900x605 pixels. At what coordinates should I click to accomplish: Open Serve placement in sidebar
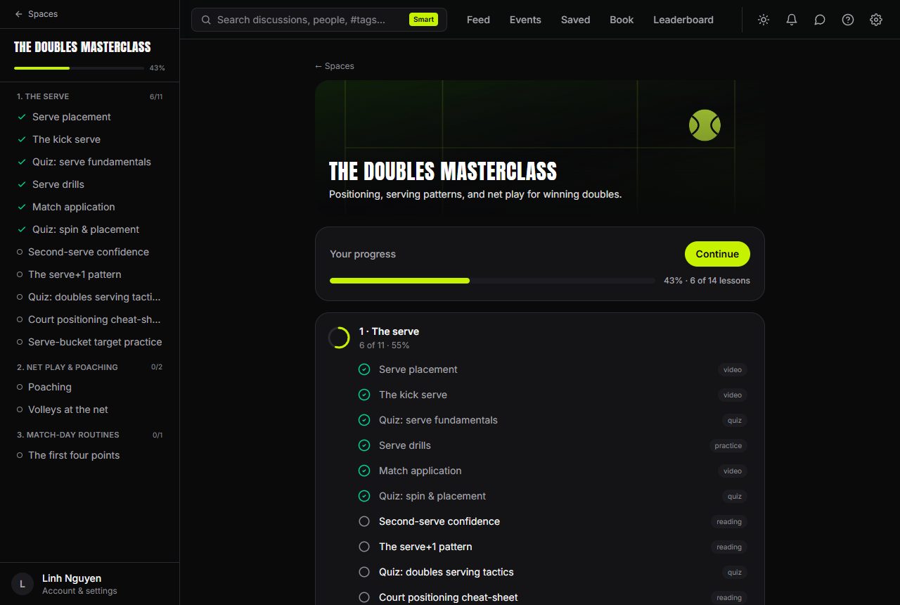(x=89, y=117)
